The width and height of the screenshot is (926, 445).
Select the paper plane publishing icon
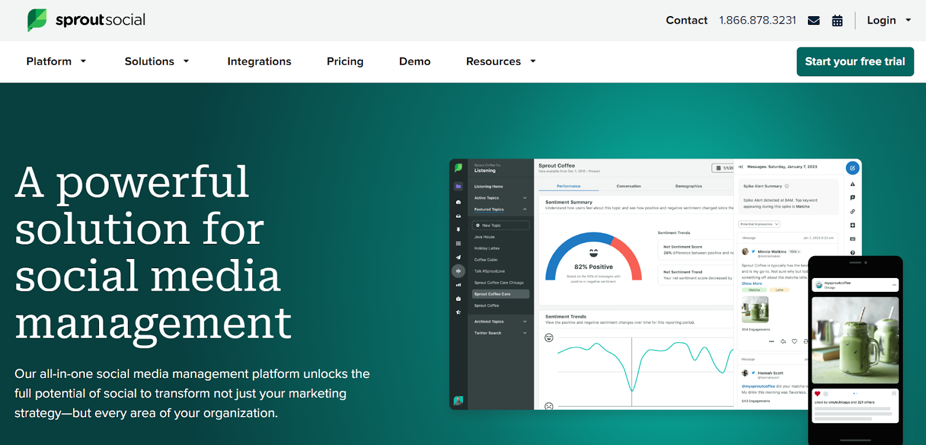(x=458, y=257)
